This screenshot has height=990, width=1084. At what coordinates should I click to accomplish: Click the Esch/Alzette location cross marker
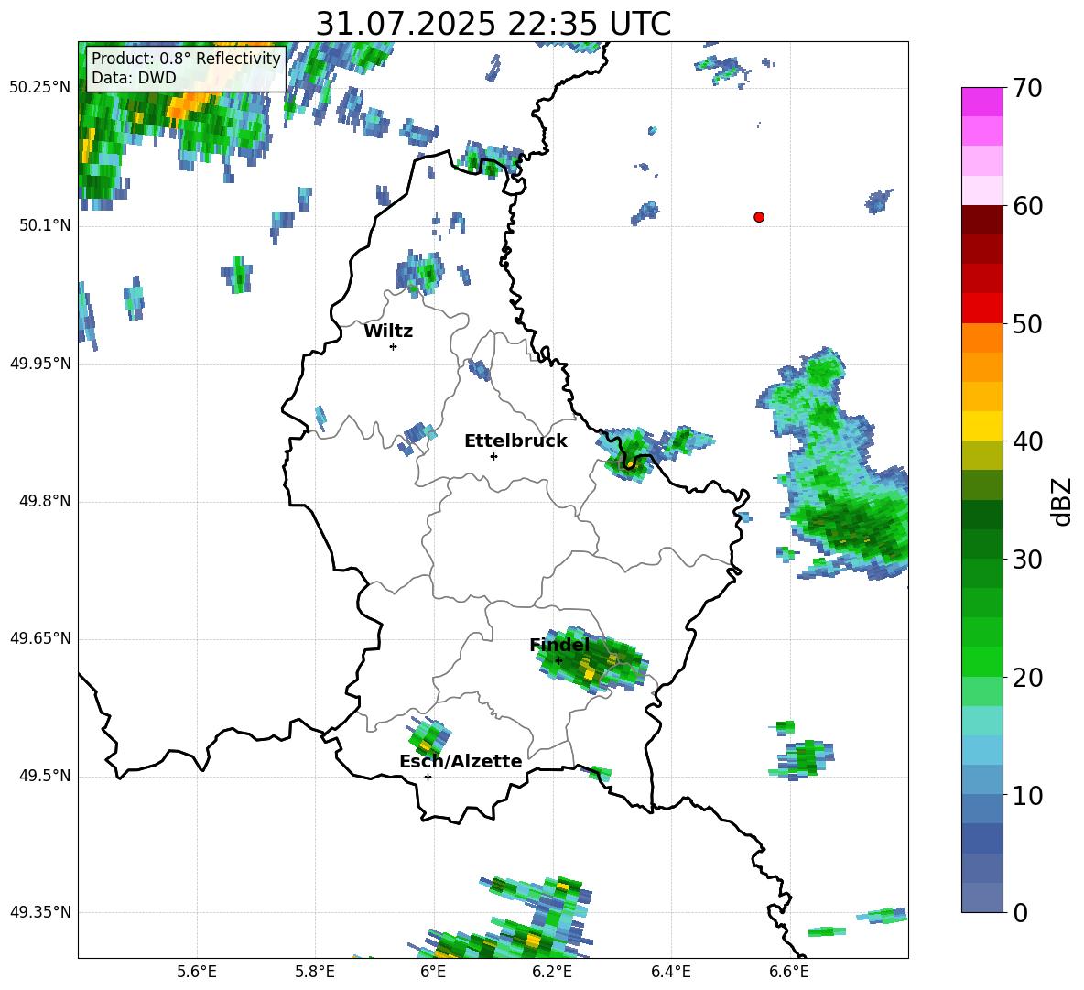pos(428,777)
